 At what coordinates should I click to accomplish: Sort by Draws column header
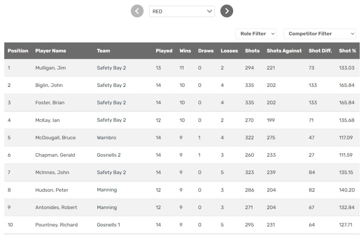click(206, 51)
